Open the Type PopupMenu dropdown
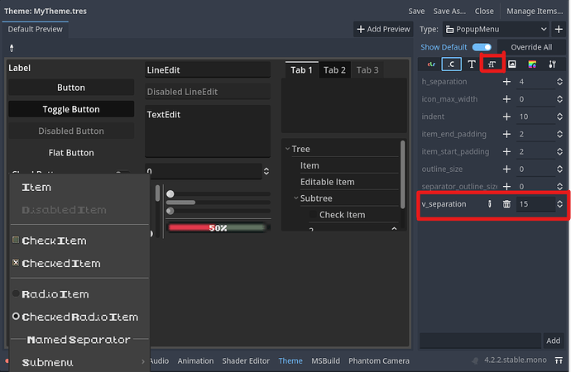Screen dimensions: 571x372 (x=497, y=29)
